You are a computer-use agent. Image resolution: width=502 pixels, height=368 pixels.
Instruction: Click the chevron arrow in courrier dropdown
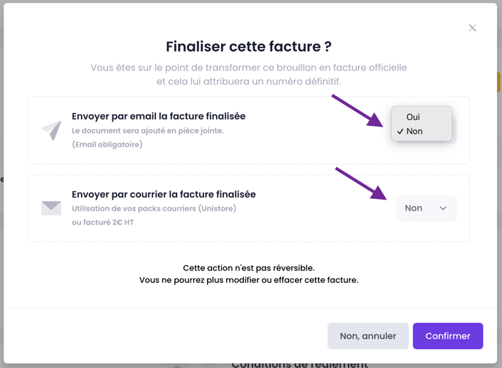(x=443, y=208)
